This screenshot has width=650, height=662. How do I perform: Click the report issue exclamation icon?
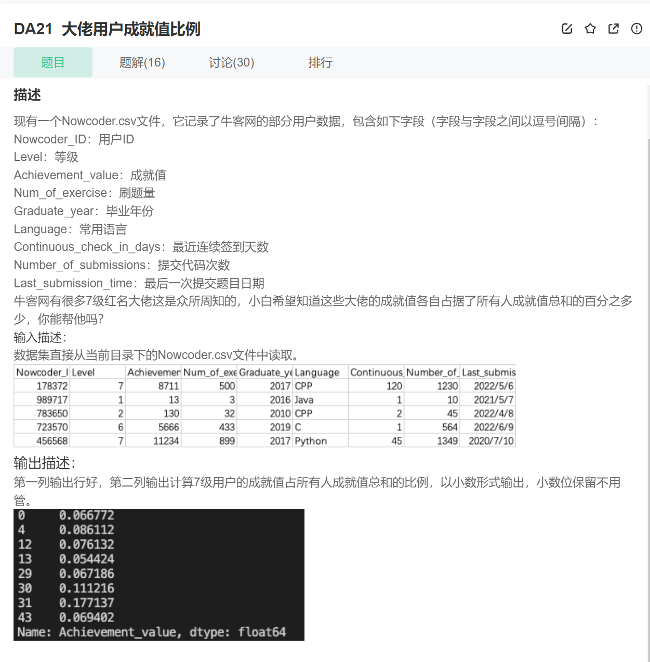click(636, 29)
